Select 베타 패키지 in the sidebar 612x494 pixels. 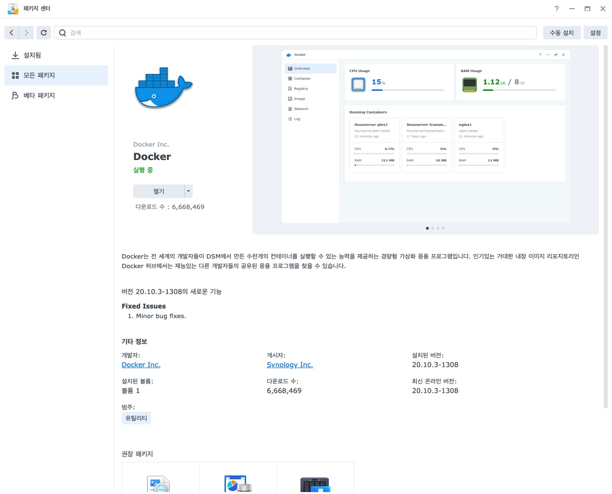[56, 96]
